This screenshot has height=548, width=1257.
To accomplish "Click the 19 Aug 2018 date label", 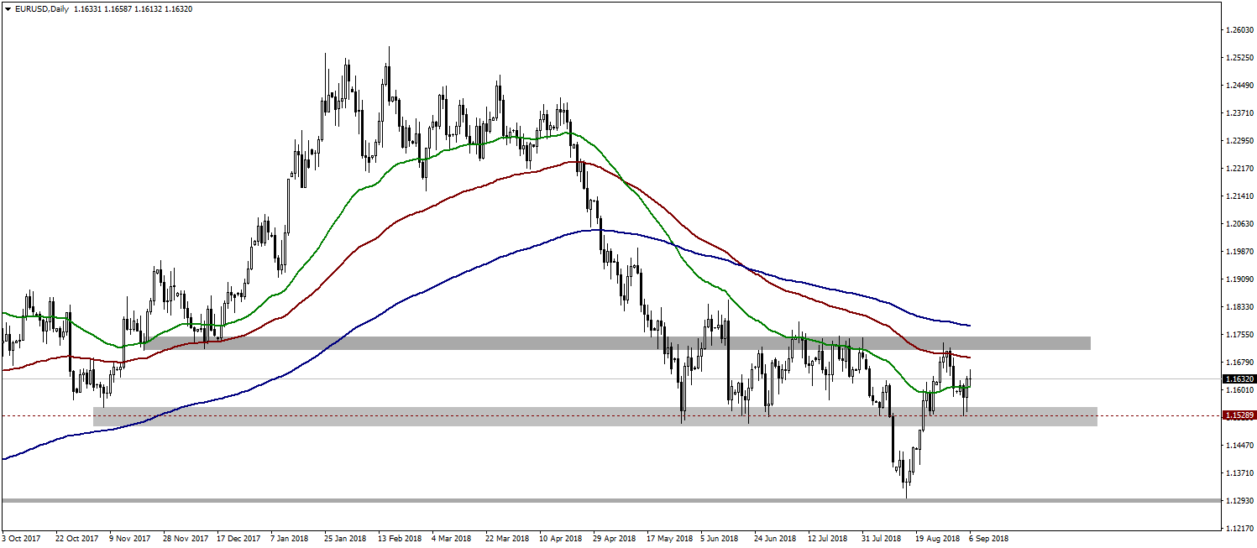I will click(x=937, y=539).
